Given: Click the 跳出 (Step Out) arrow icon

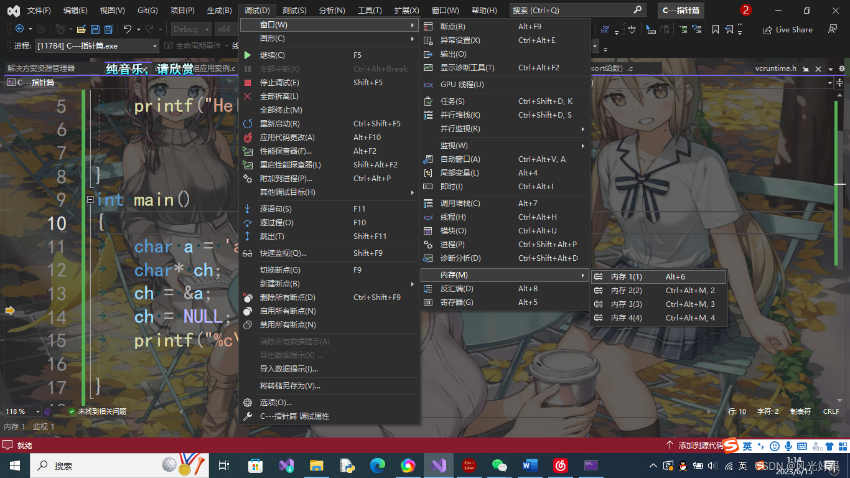Looking at the screenshot, I should [248, 237].
